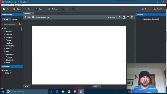
Task: Open the View menu
Action: pos(11,5)
